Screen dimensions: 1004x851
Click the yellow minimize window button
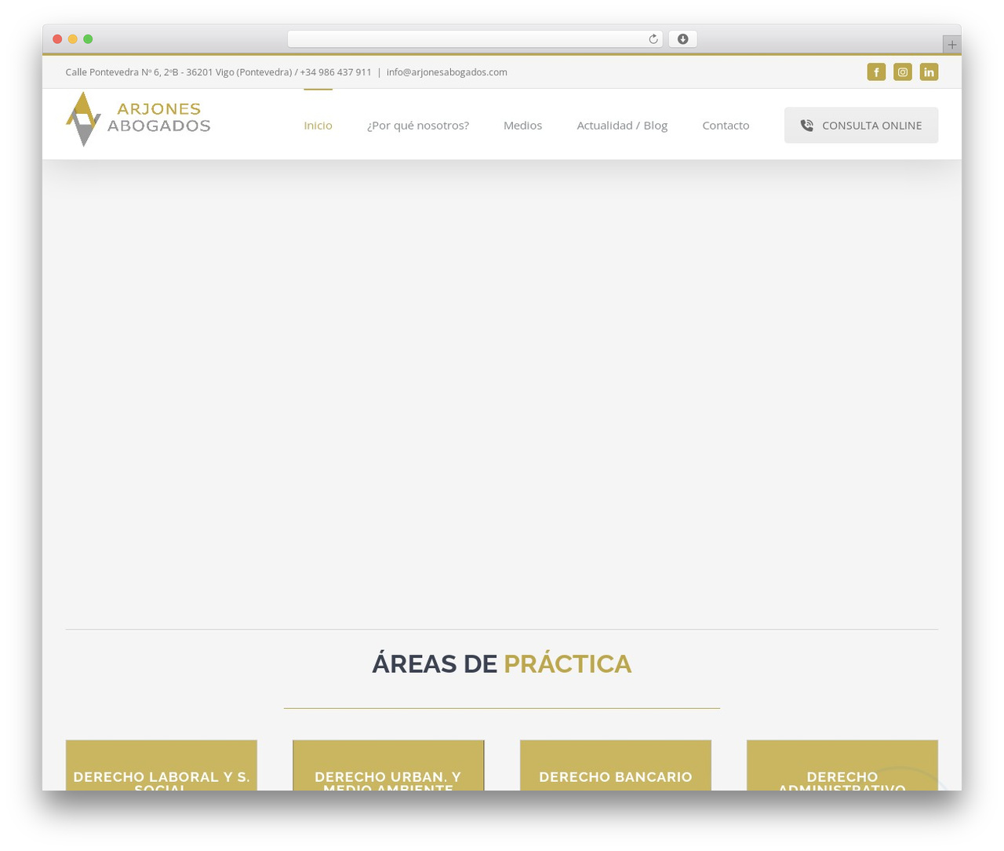72,39
